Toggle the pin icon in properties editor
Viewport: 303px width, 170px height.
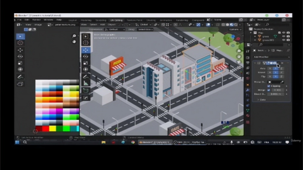click(x=288, y=50)
